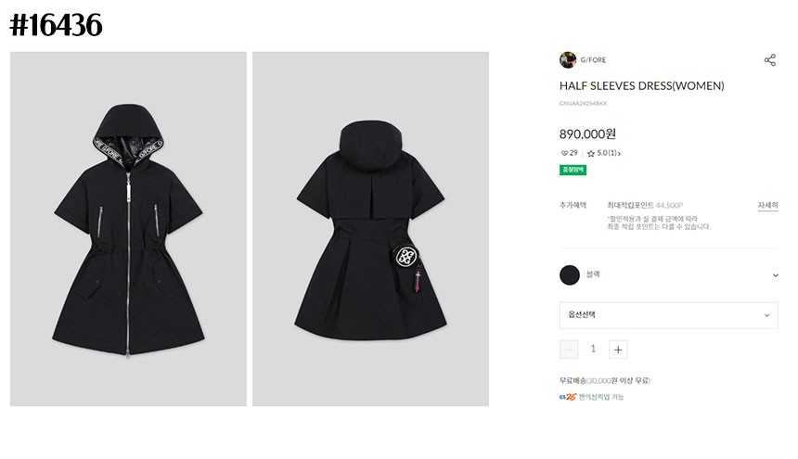Expand the 블랙 color selector chevron
This screenshot has height=459, width=798.
tap(775, 275)
